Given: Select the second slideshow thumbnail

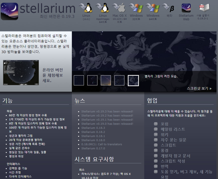Looking at the screenshot, I should pos(92,80).
